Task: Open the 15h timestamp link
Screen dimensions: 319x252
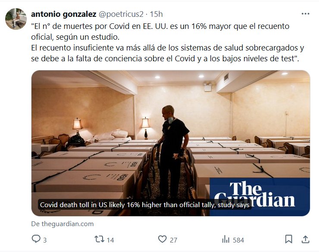Action: 156,14
